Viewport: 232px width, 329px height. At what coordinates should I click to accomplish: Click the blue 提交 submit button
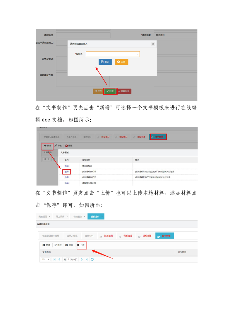click(x=105, y=62)
